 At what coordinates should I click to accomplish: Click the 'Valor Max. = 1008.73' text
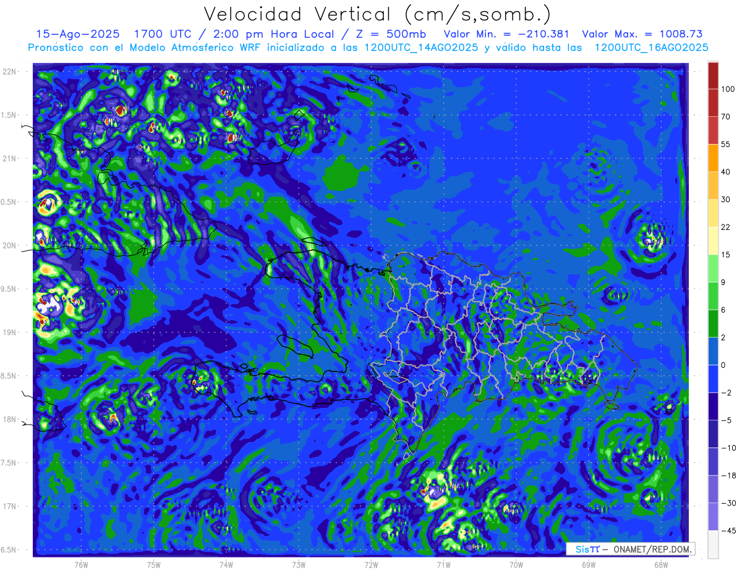(x=642, y=34)
